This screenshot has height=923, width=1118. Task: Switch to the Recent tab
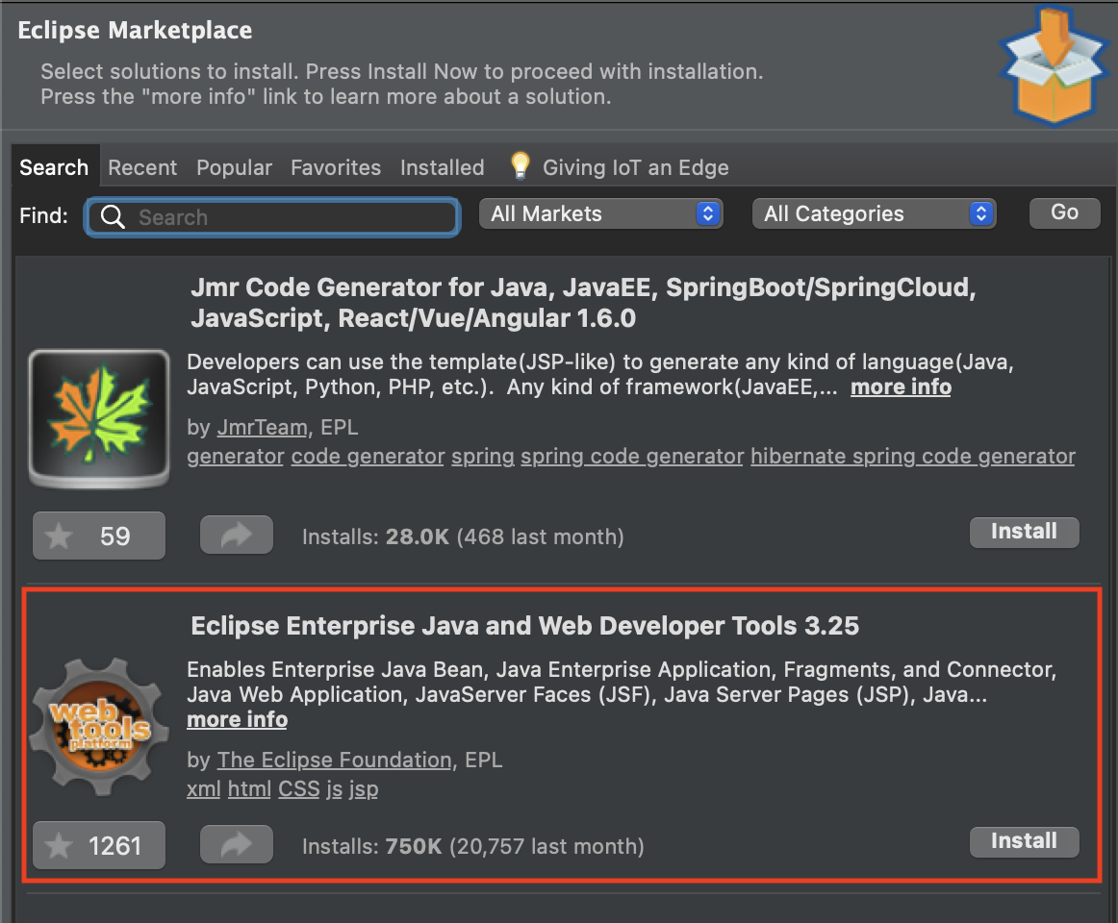click(x=142, y=167)
